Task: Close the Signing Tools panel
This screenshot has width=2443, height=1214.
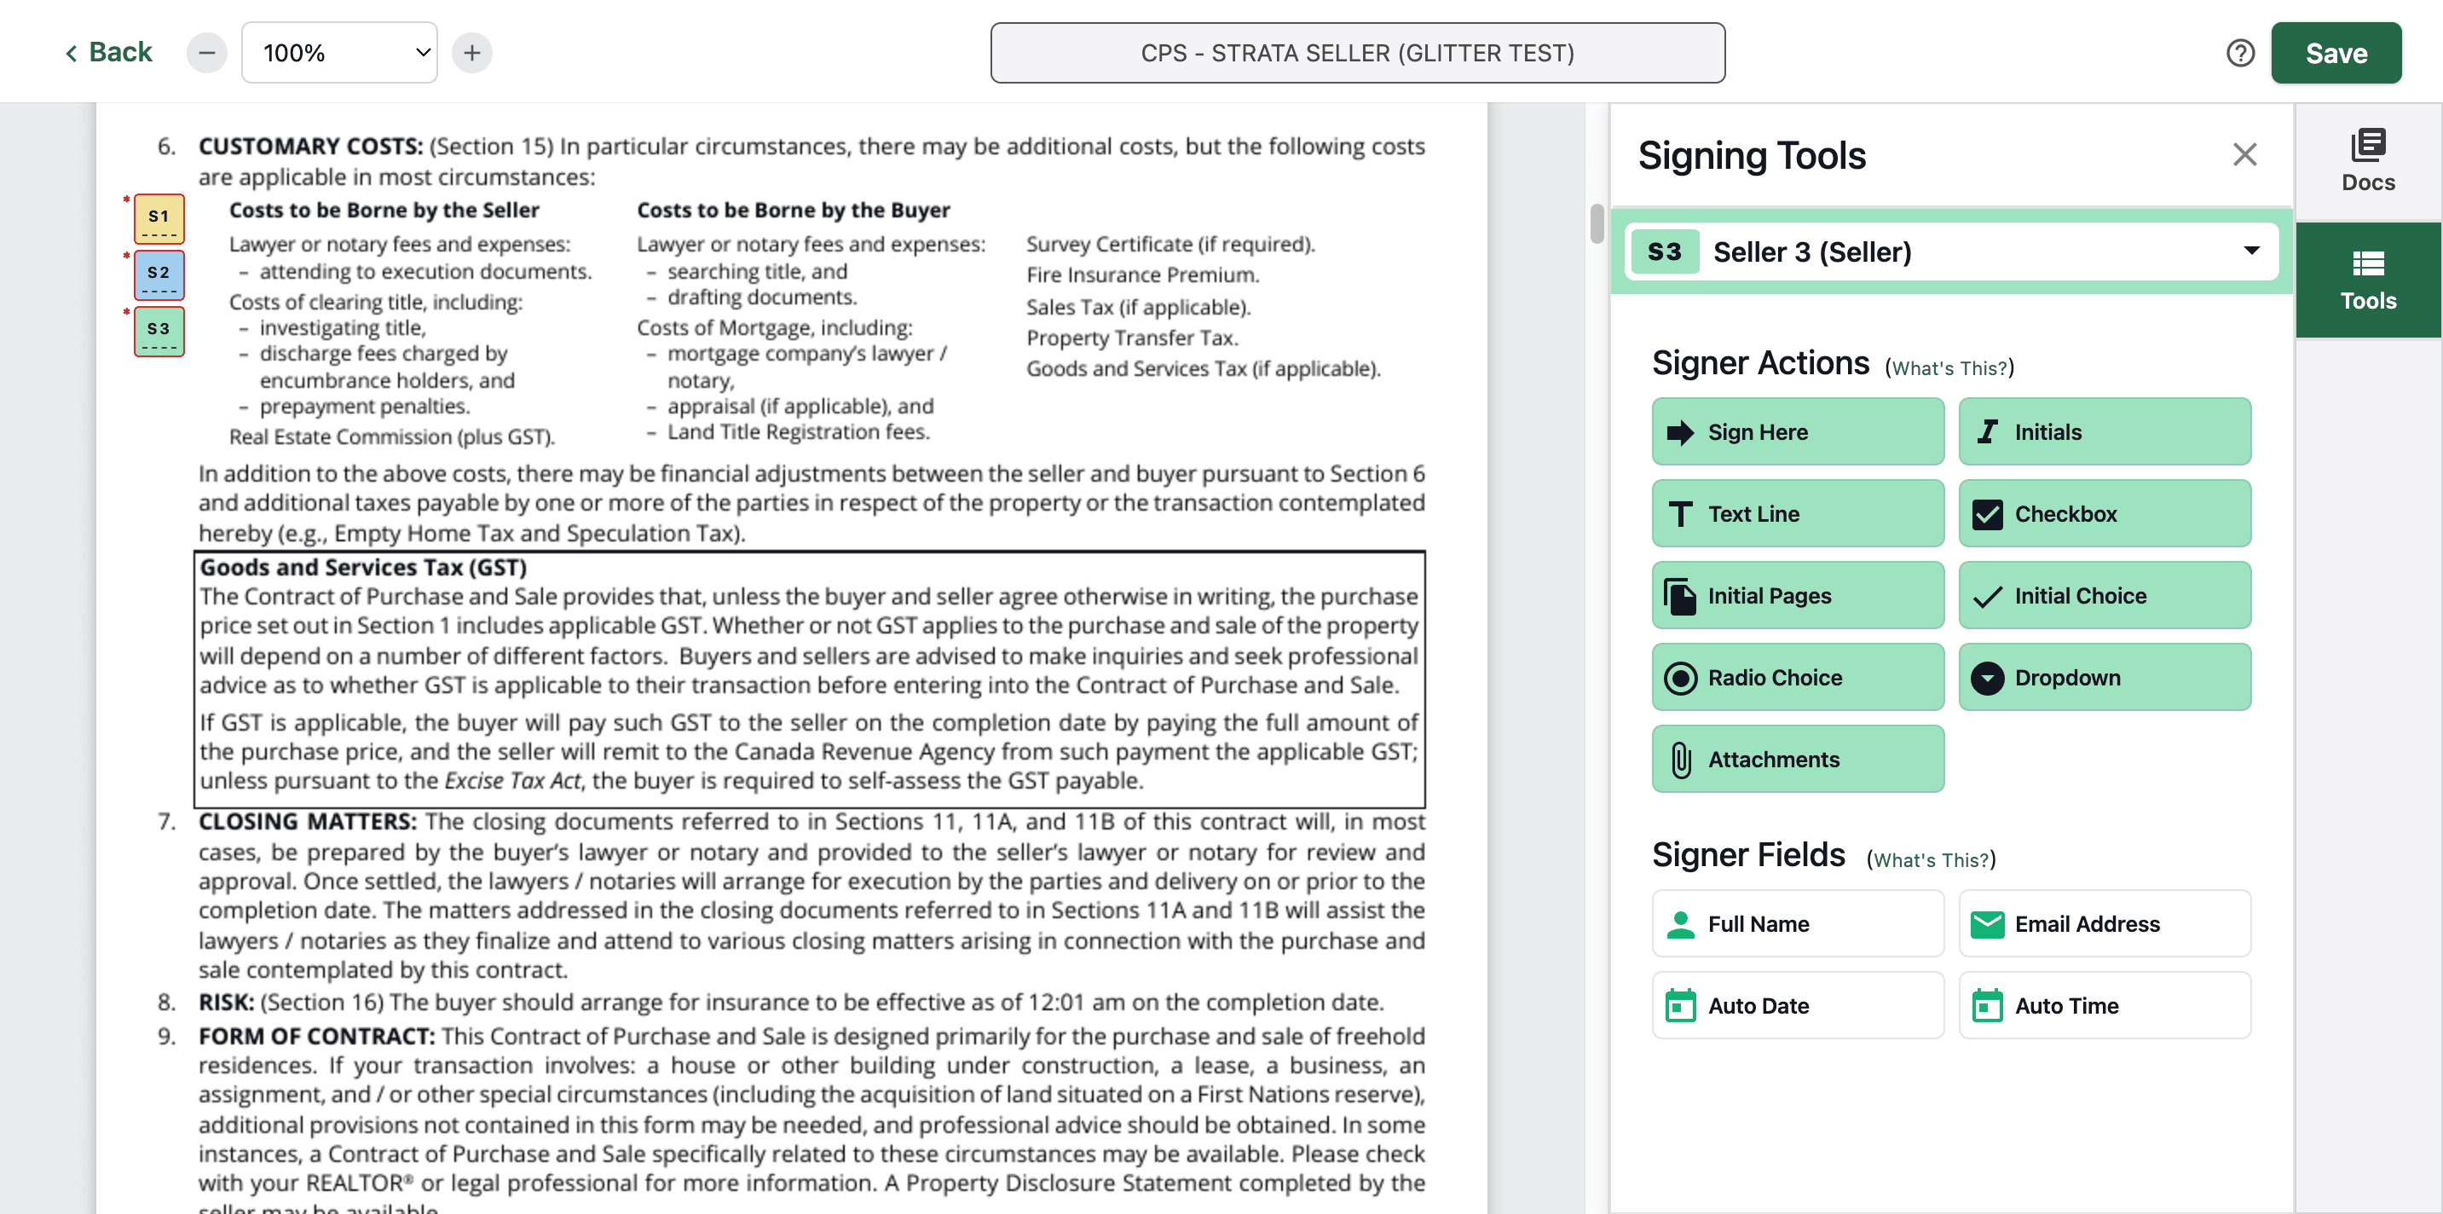Action: click(x=2244, y=154)
